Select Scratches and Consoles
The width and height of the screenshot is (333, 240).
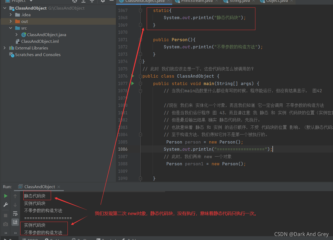(38, 55)
